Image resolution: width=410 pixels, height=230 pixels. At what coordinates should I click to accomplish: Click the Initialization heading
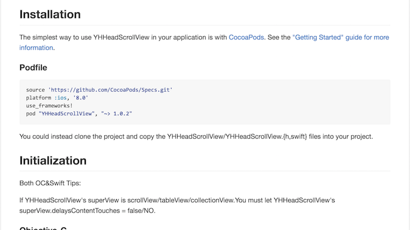[53, 160]
